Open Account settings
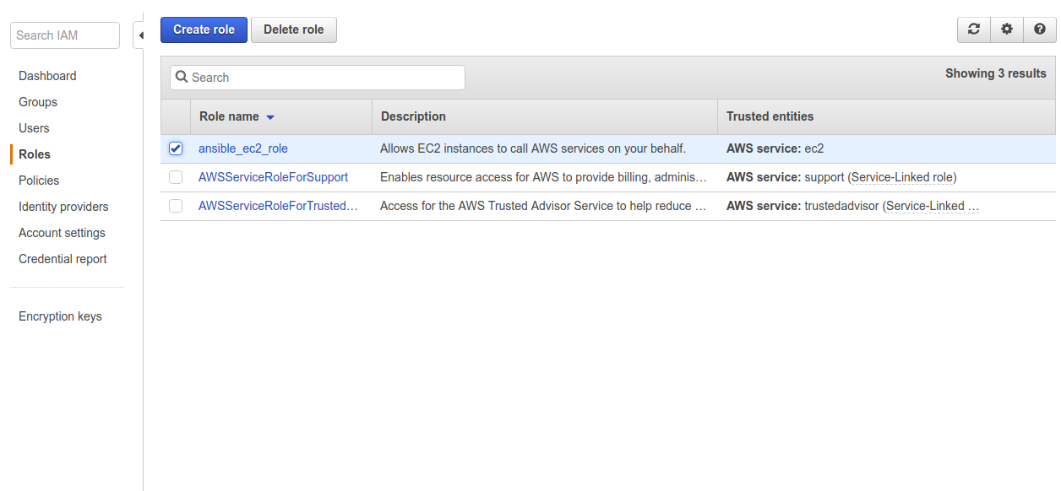 [62, 233]
